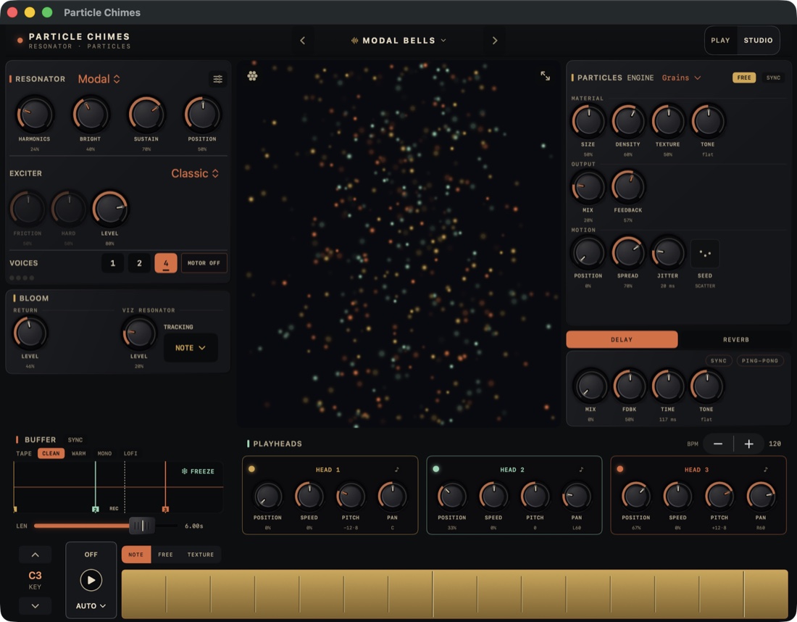Click the Head 2 note sync icon
797x622 pixels.
(581, 470)
